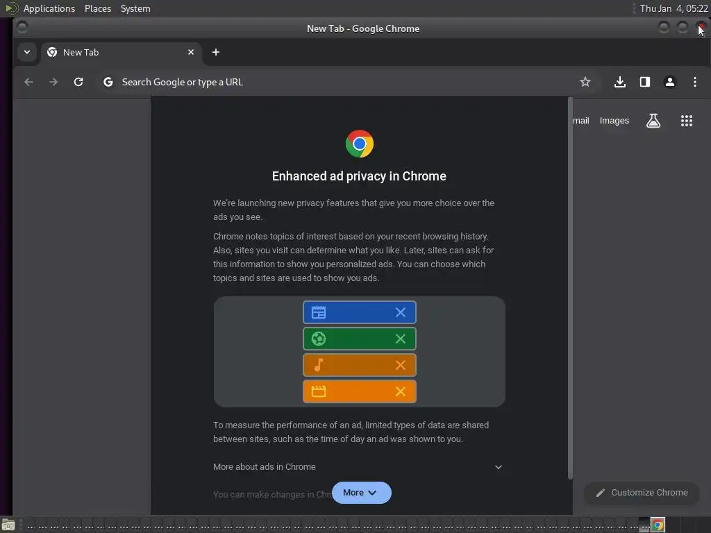Screen dimensions: 711x533
Task: Open the Downloads icon in the toolbar
Action: pos(620,82)
